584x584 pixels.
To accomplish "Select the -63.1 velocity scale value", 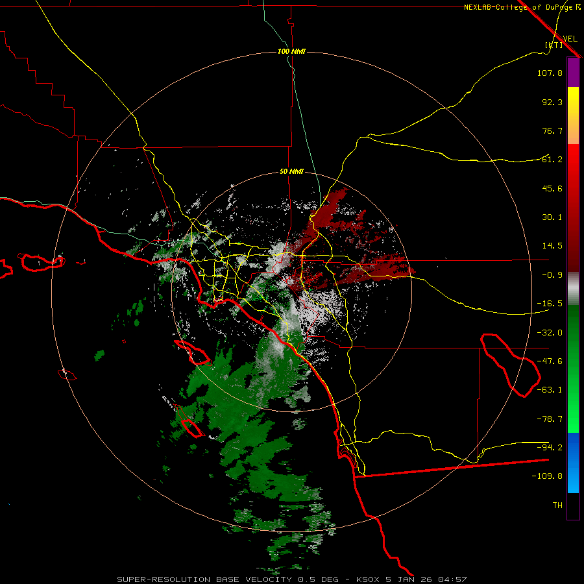I will click(x=550, y=390).
